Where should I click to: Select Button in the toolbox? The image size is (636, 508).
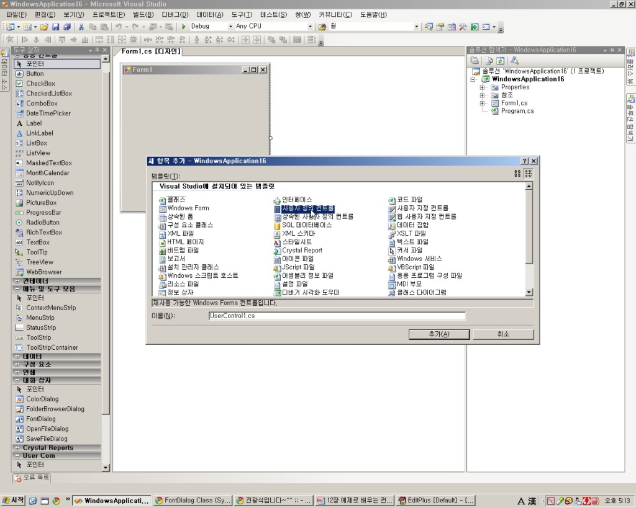tap(35, 74)
